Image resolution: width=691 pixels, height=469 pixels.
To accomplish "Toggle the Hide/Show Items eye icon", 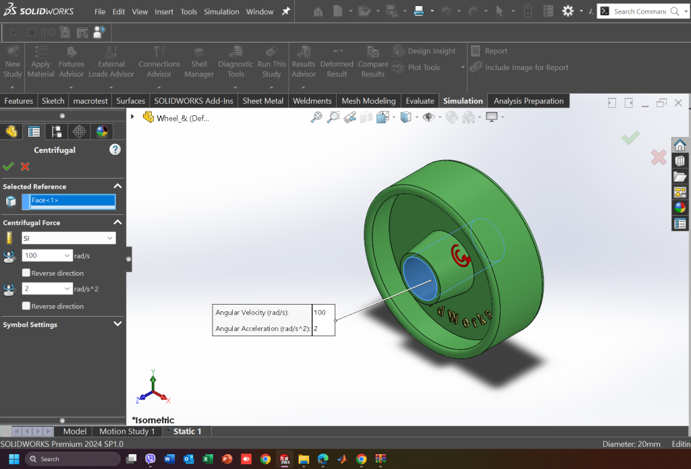I will (428, 117).
